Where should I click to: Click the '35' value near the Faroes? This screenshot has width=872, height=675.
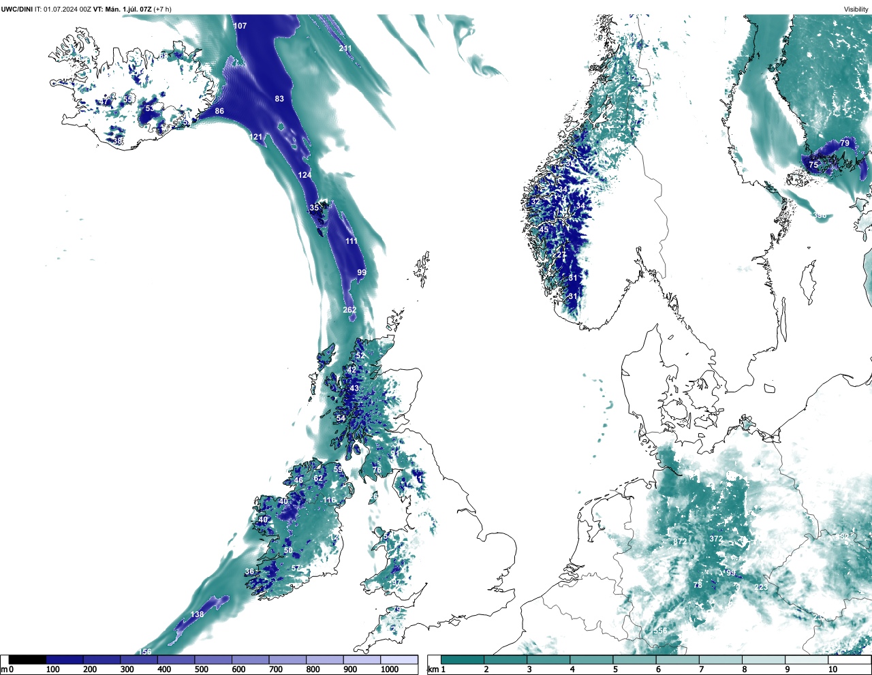[x=314, y=208]
